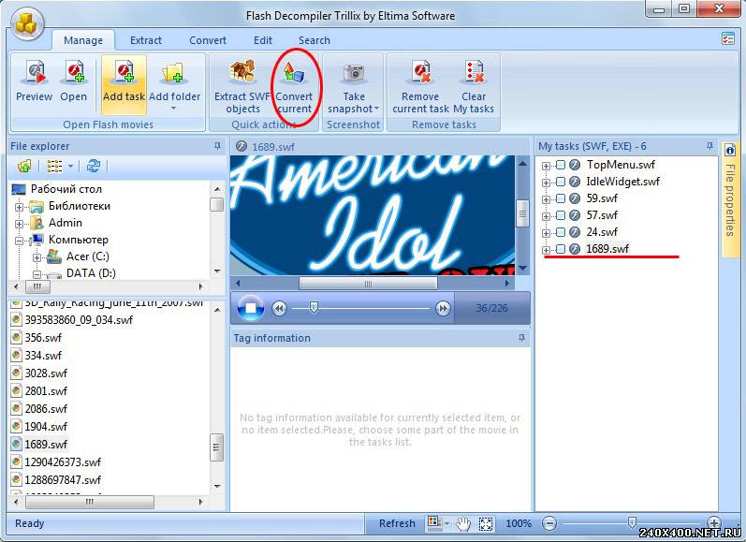Click the Open Flash movie icon
Screen dimensions: 746x542
(74, 73)
